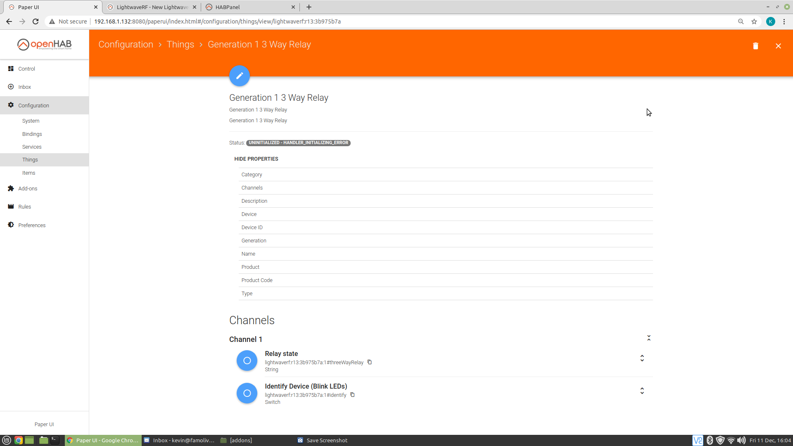The height and width of the screenshot is (446, 793).
Task: Close the thing view with X icon
Action: pyautogui.click(x=778, y=46)
